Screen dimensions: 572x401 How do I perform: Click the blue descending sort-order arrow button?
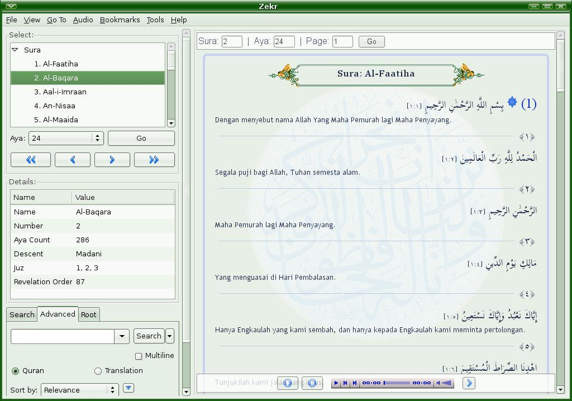click(x=128, y=388)
